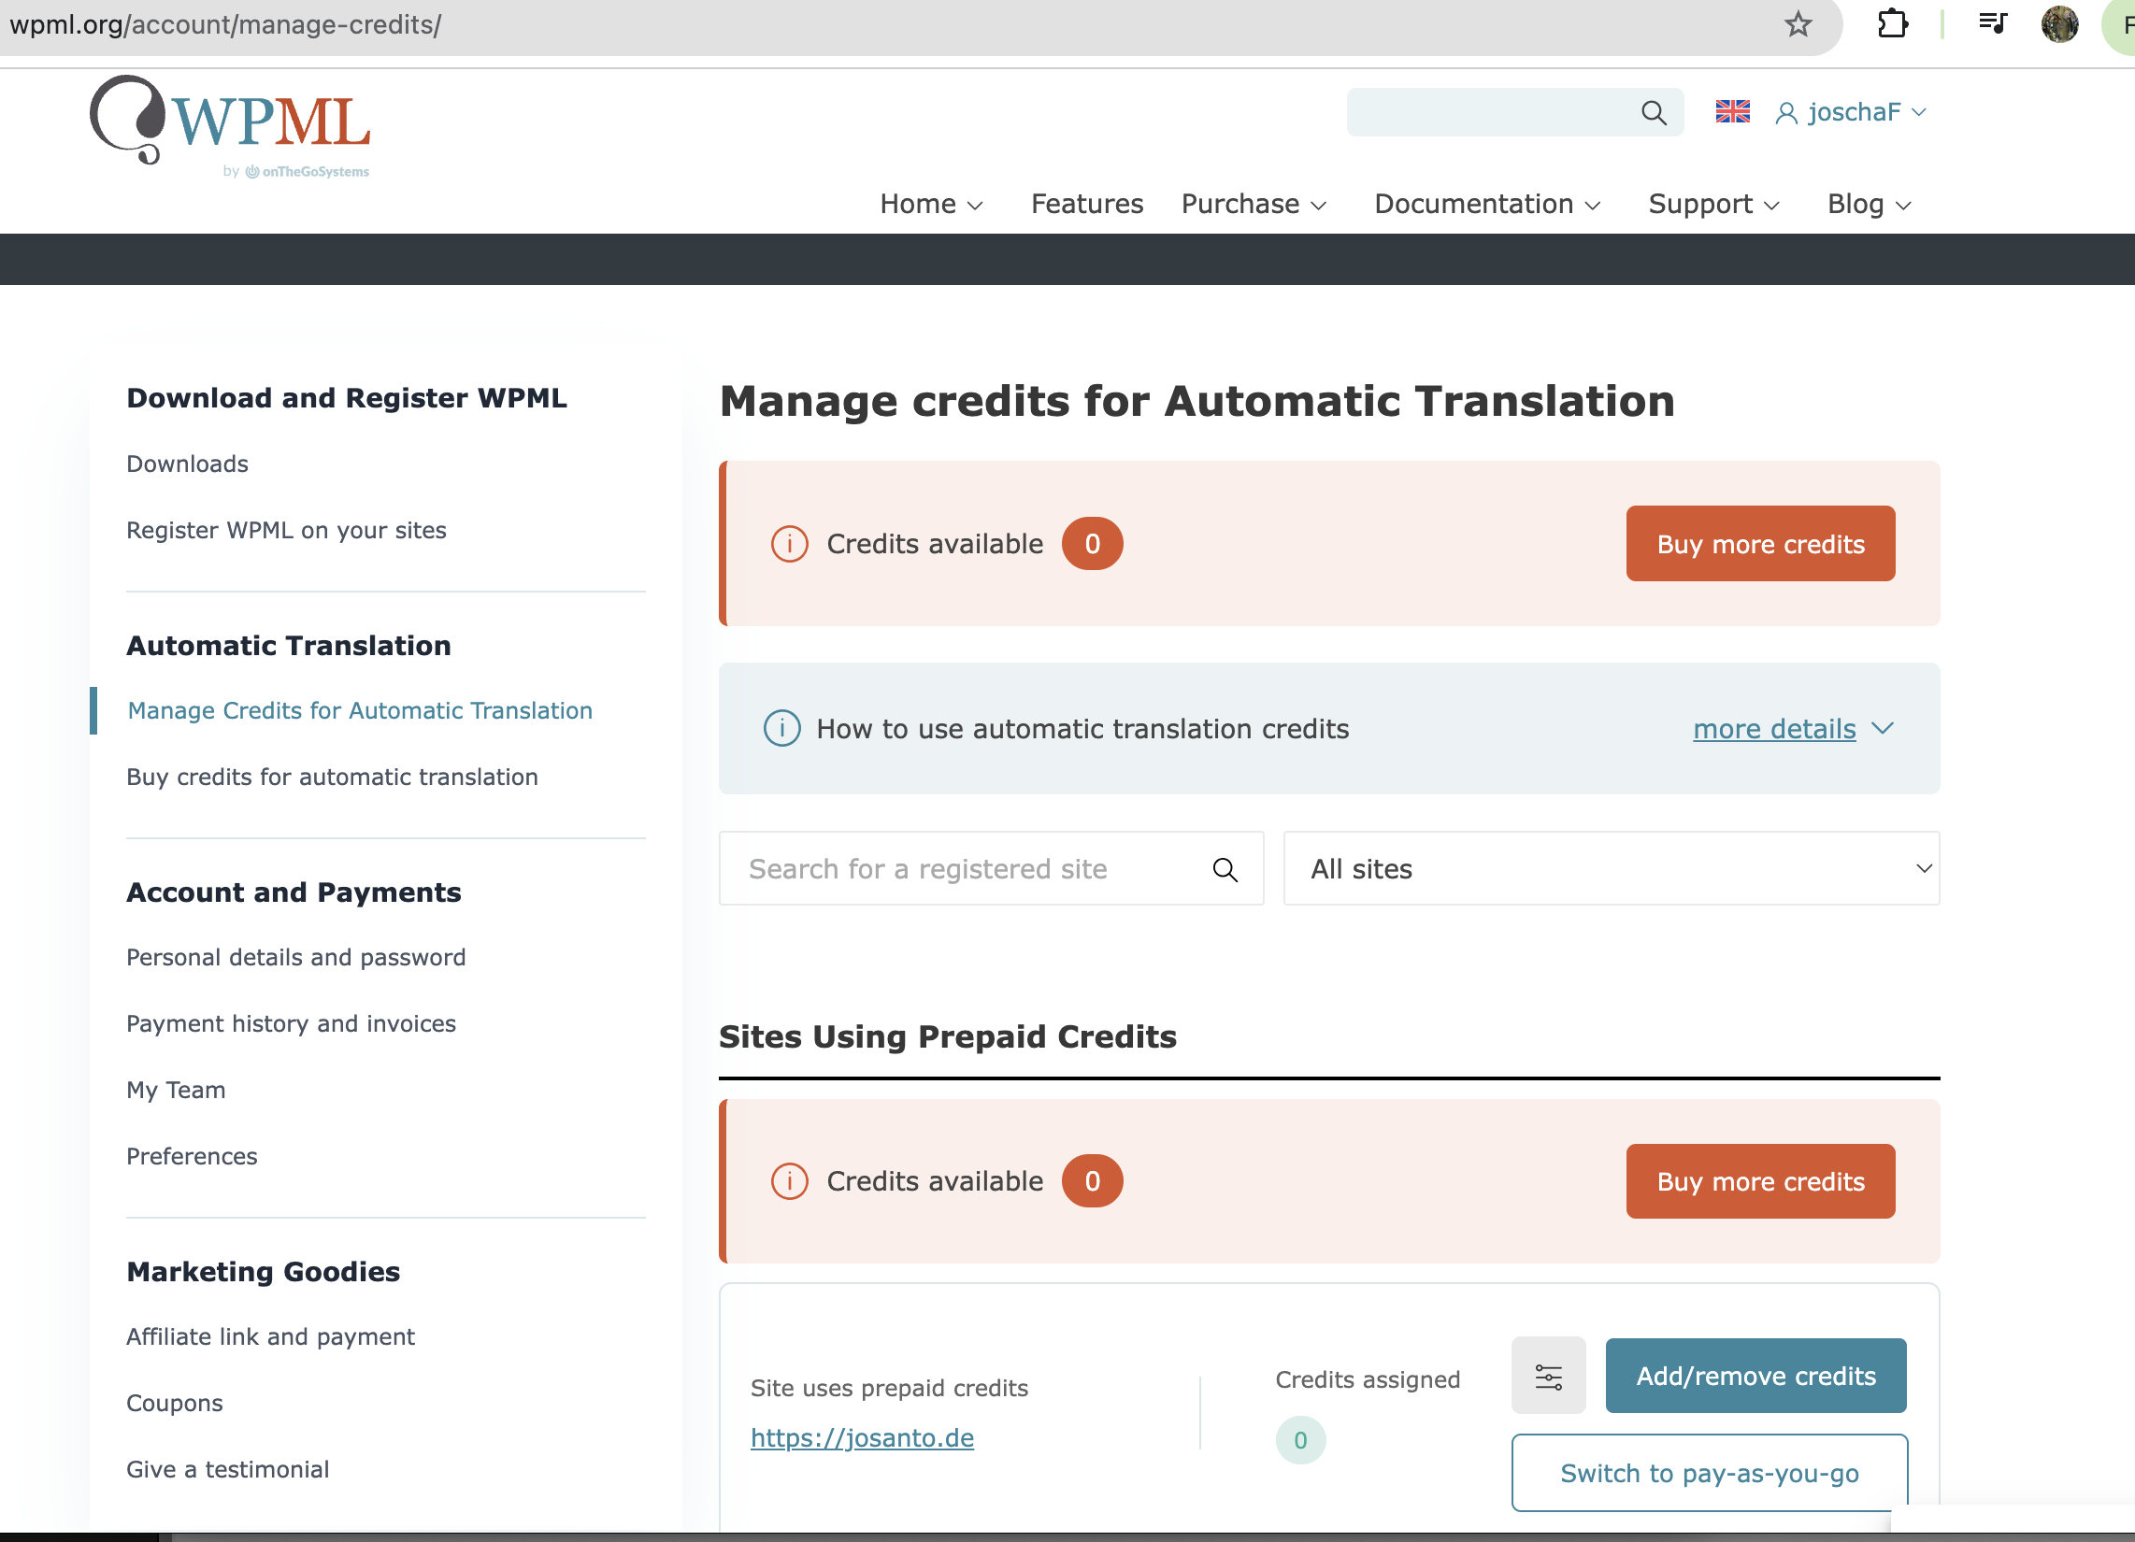Image resolution: width=2135 pixels, height=1542 pixels.
Task: Click Switch to pay-as-you-go button
Action: (1709, 1473)
